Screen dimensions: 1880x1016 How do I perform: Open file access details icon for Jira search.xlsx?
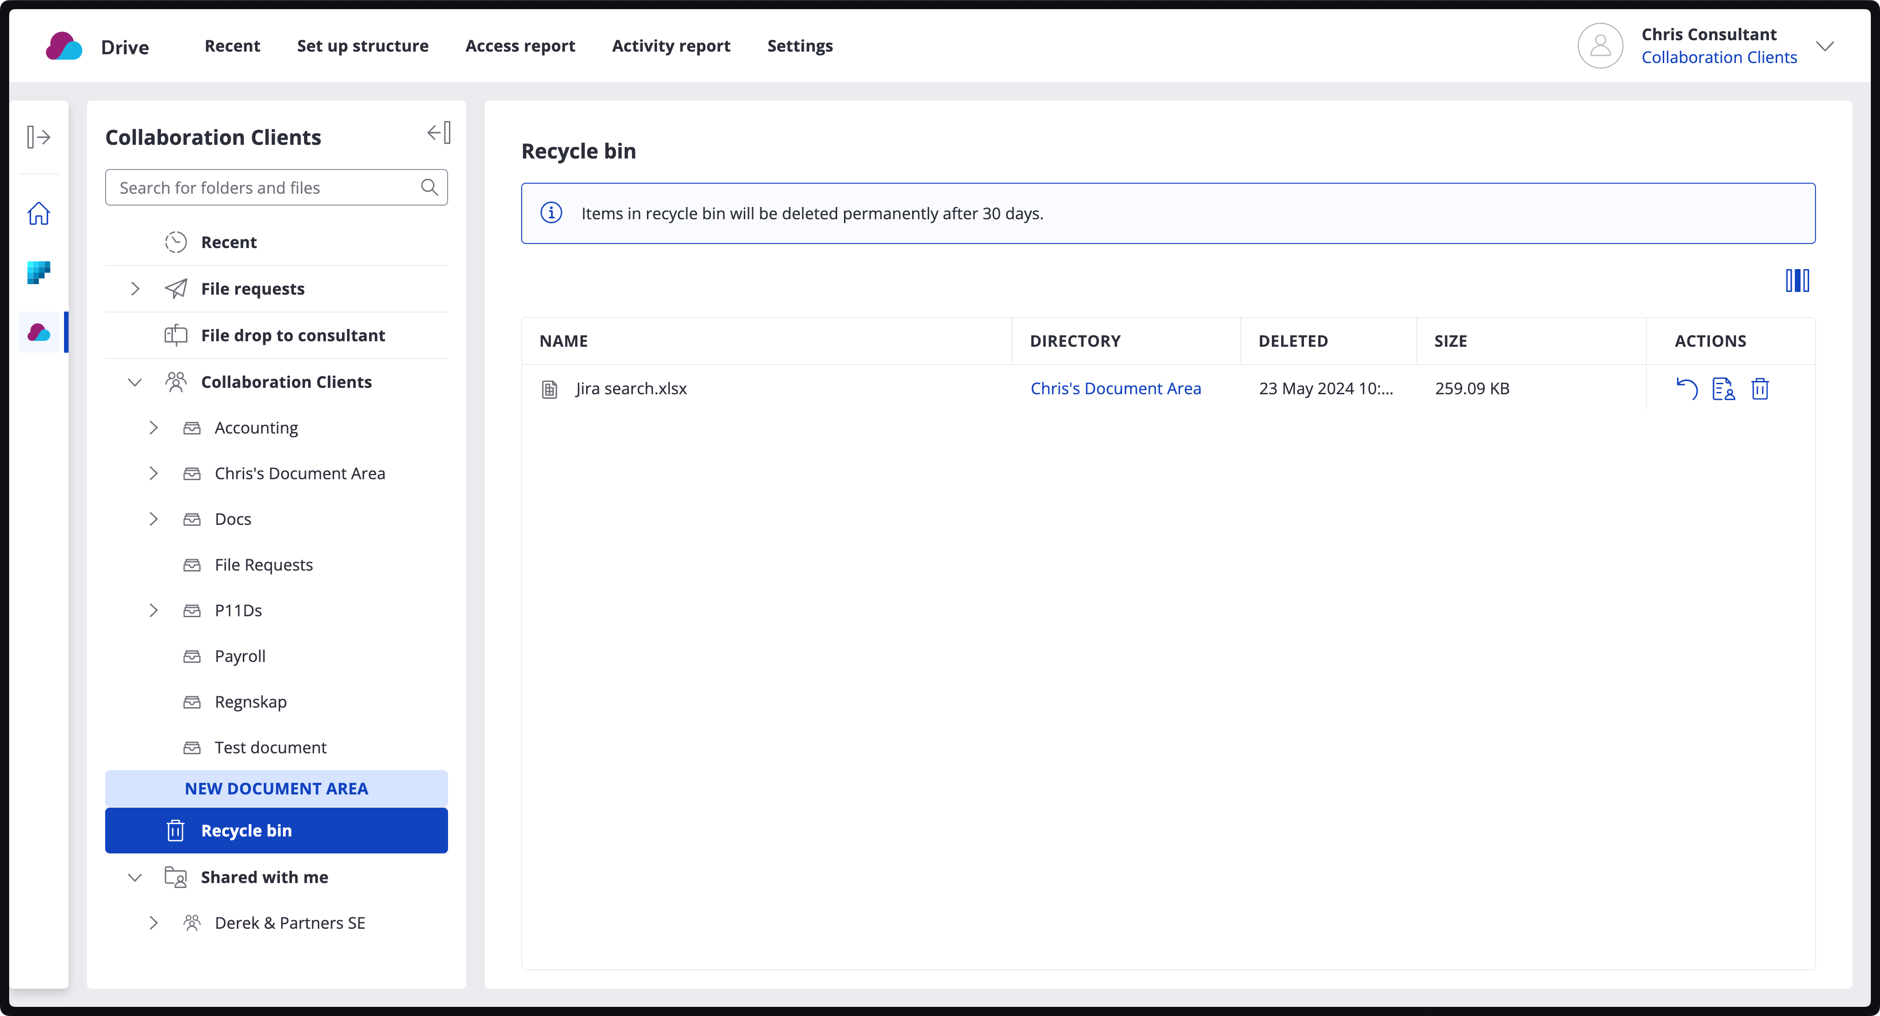[x=1723, y=389]
